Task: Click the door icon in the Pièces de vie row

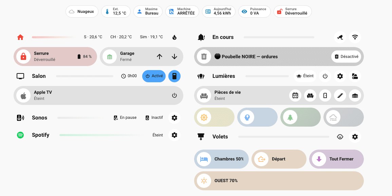Action: [x=325, y=95]
